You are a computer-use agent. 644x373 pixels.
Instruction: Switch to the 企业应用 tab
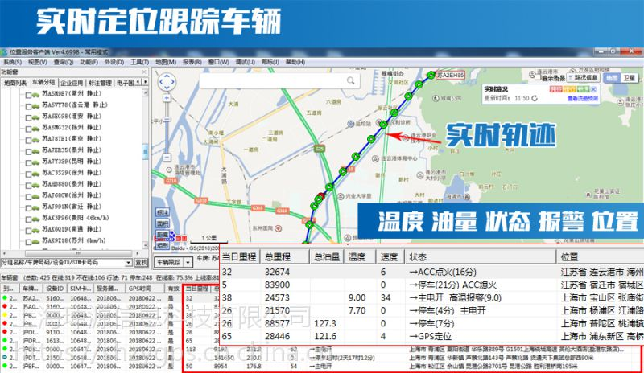pyautogui.click(x=72, y=82)
